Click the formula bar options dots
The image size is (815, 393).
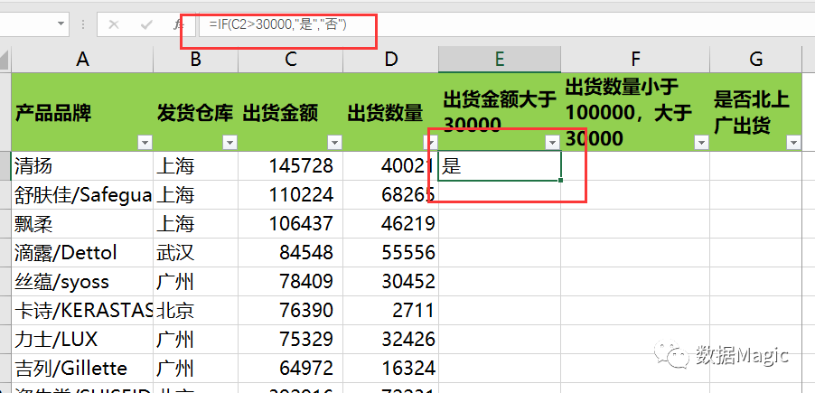tap(84, 24)
